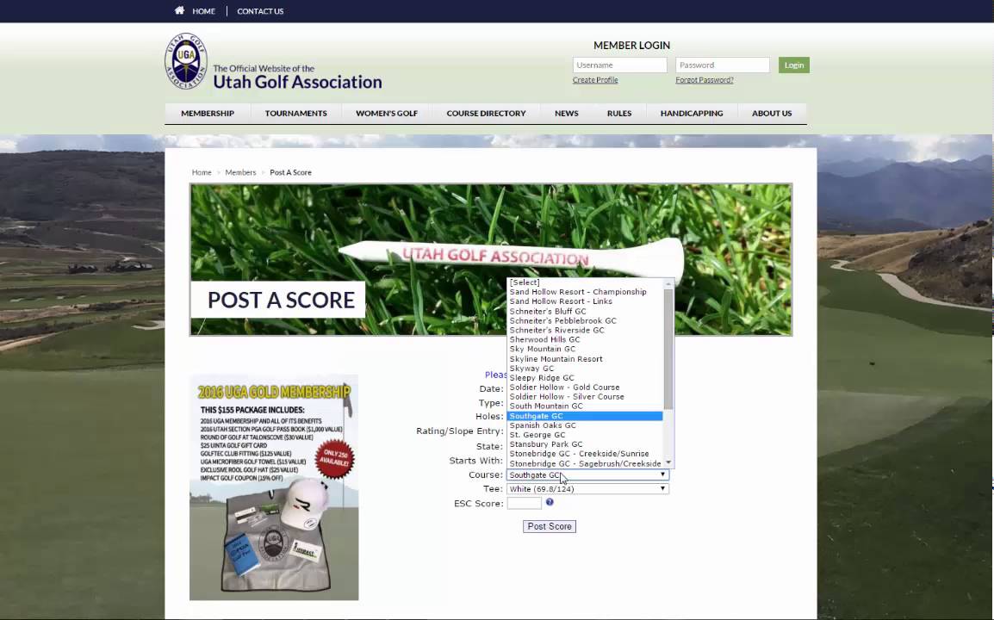
Task: Choose Skyway GC from the list
Action: click(x=585, y=369)
